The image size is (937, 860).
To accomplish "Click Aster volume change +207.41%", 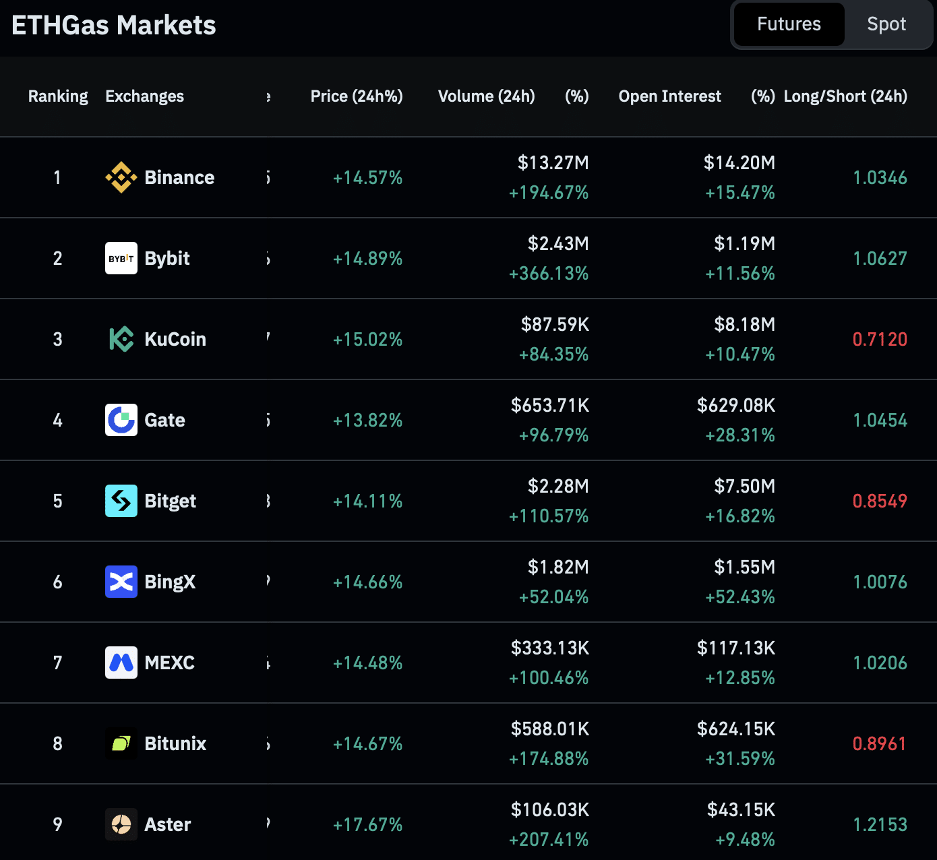I will pos(549,839).
